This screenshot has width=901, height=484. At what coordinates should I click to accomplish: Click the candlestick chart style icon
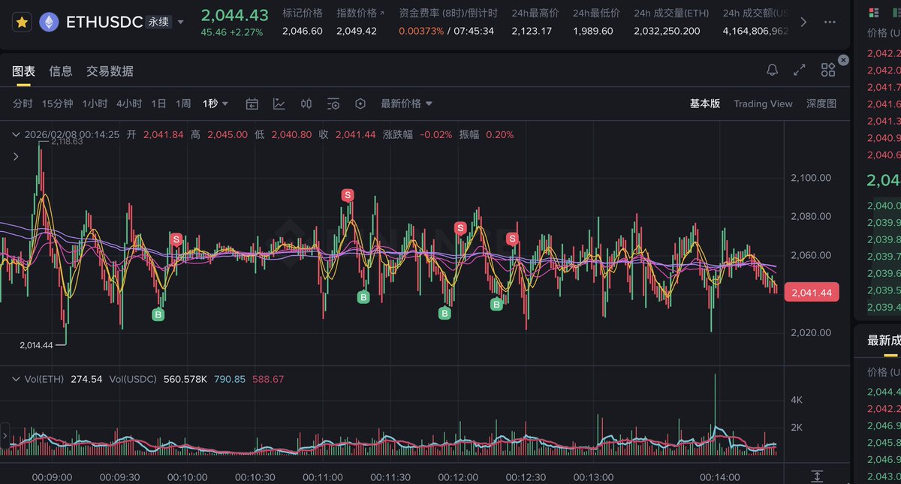click(x=306, y=104)
